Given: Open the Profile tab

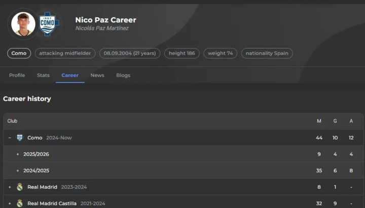Looking at the screenshot, I should 17,75.
